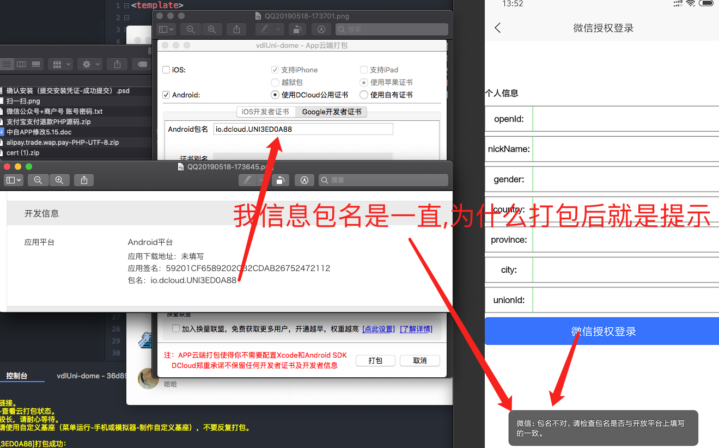The image size is (719, 448).
Task: Toggle 支持iPad checkbox
Action: point(364,70)
